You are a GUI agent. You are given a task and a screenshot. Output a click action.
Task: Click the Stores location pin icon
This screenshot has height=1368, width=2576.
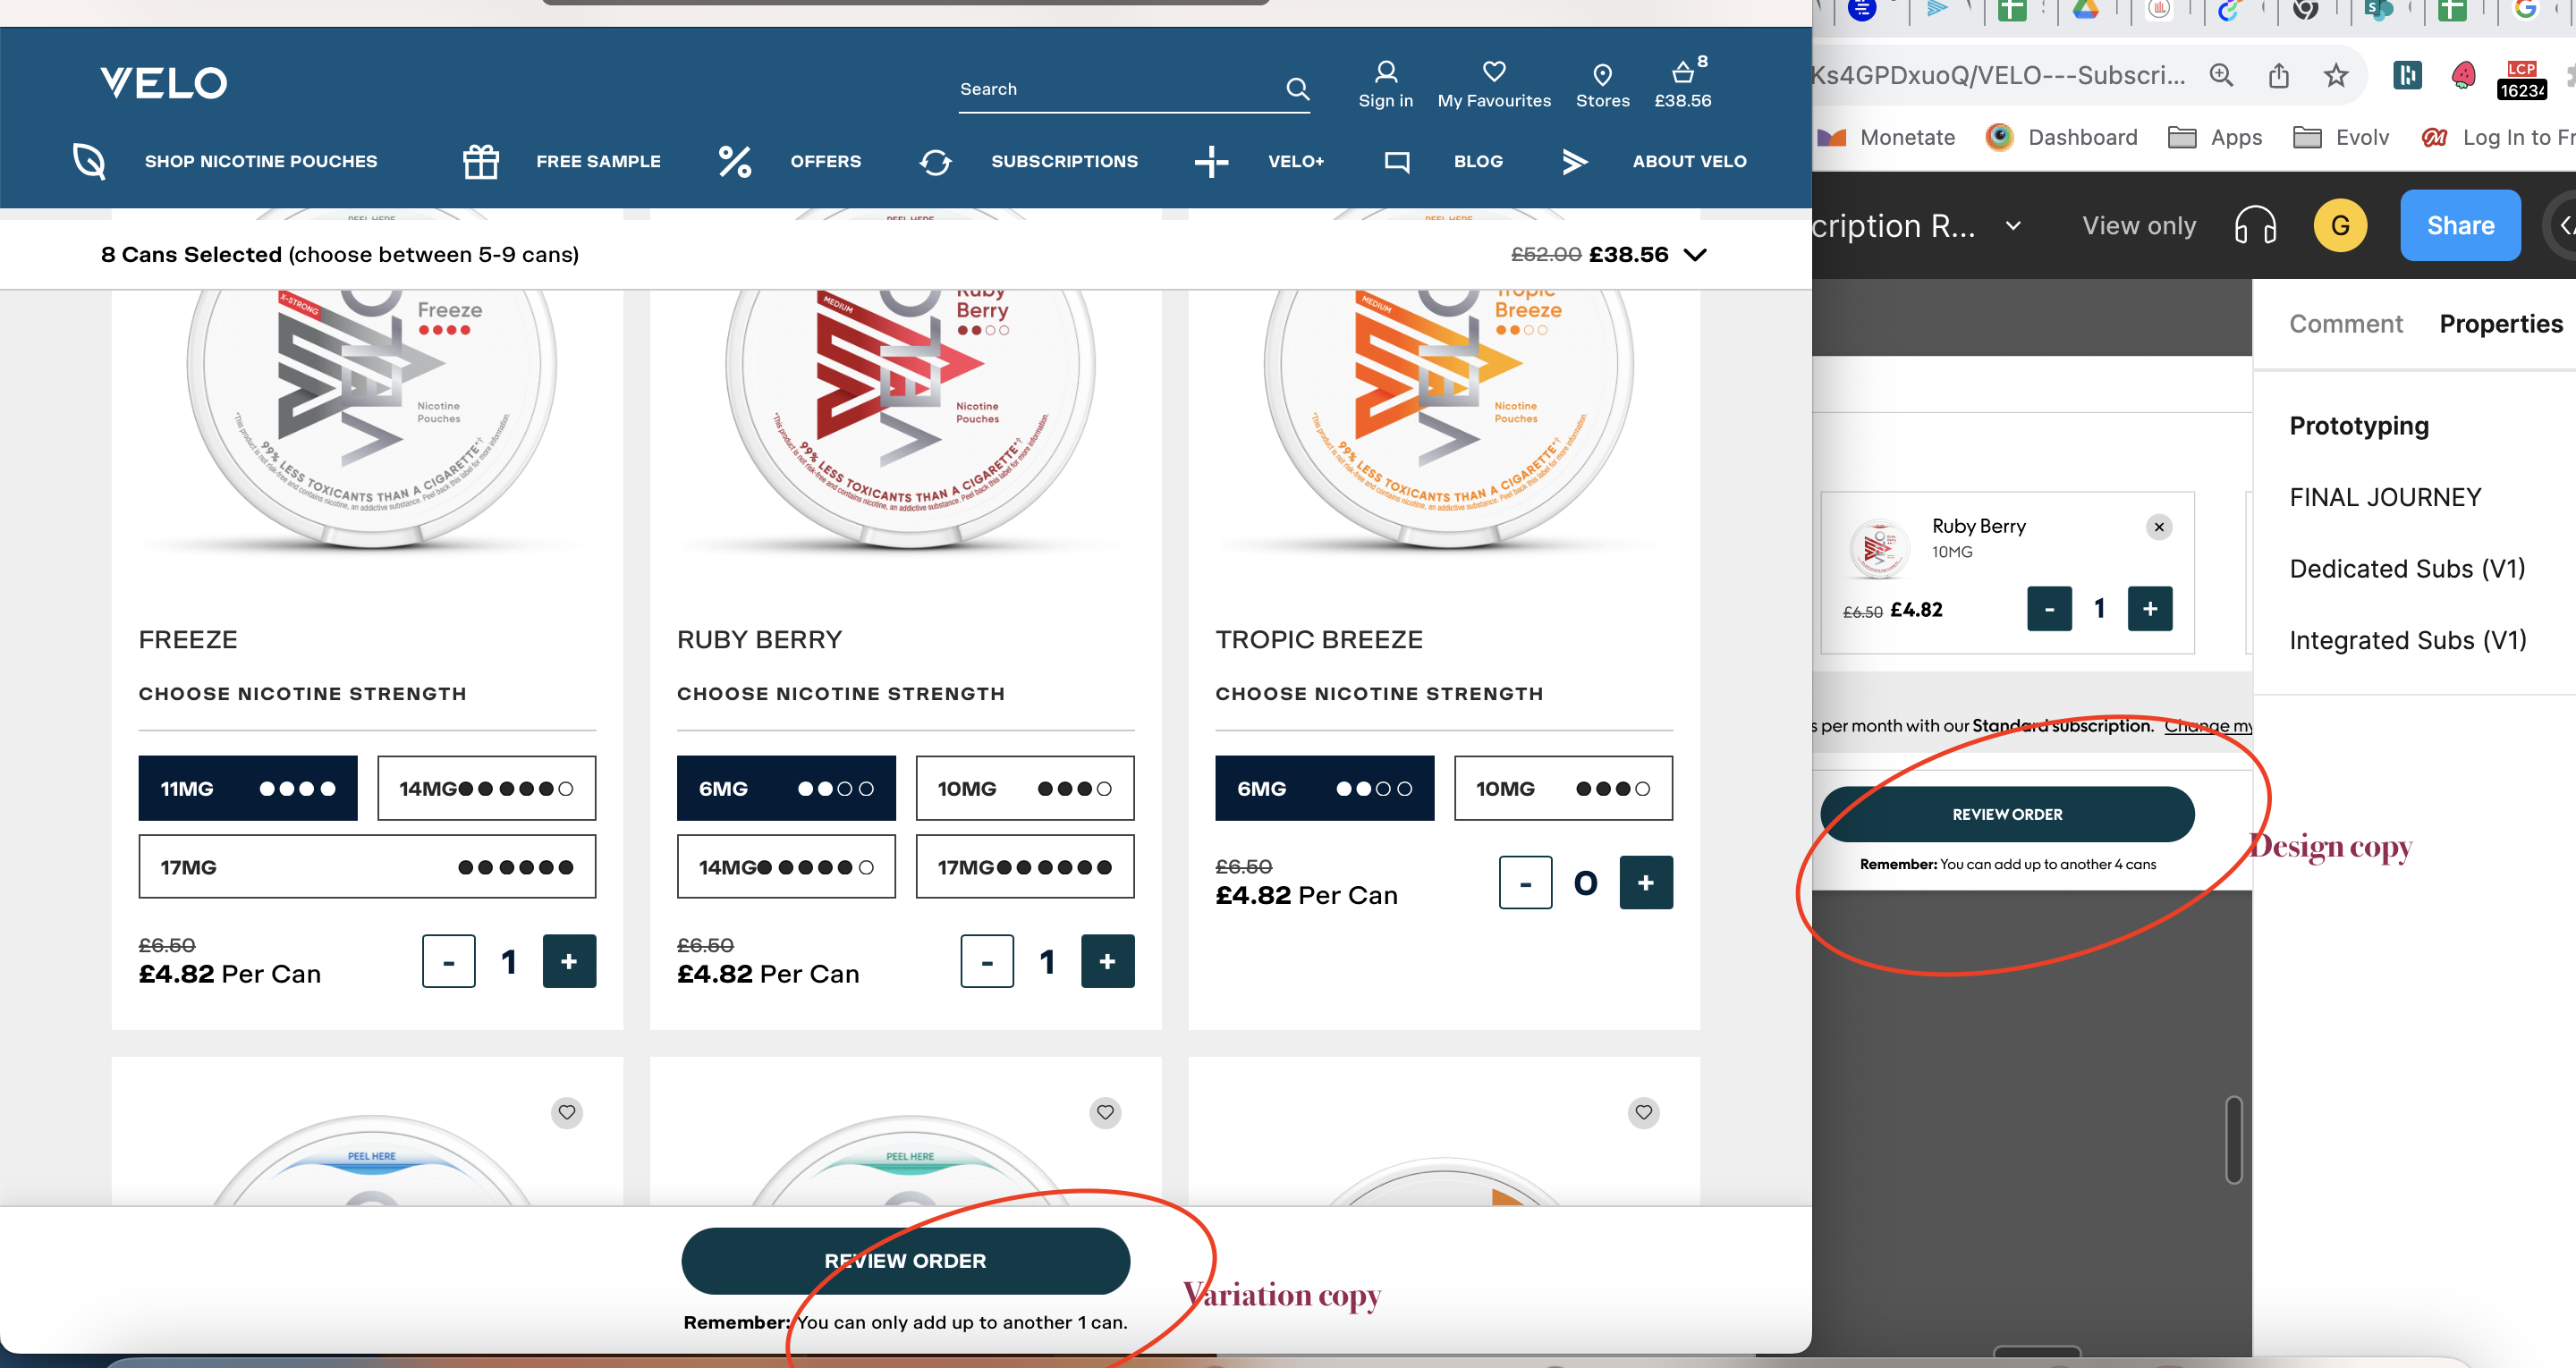click(1602, 75)
